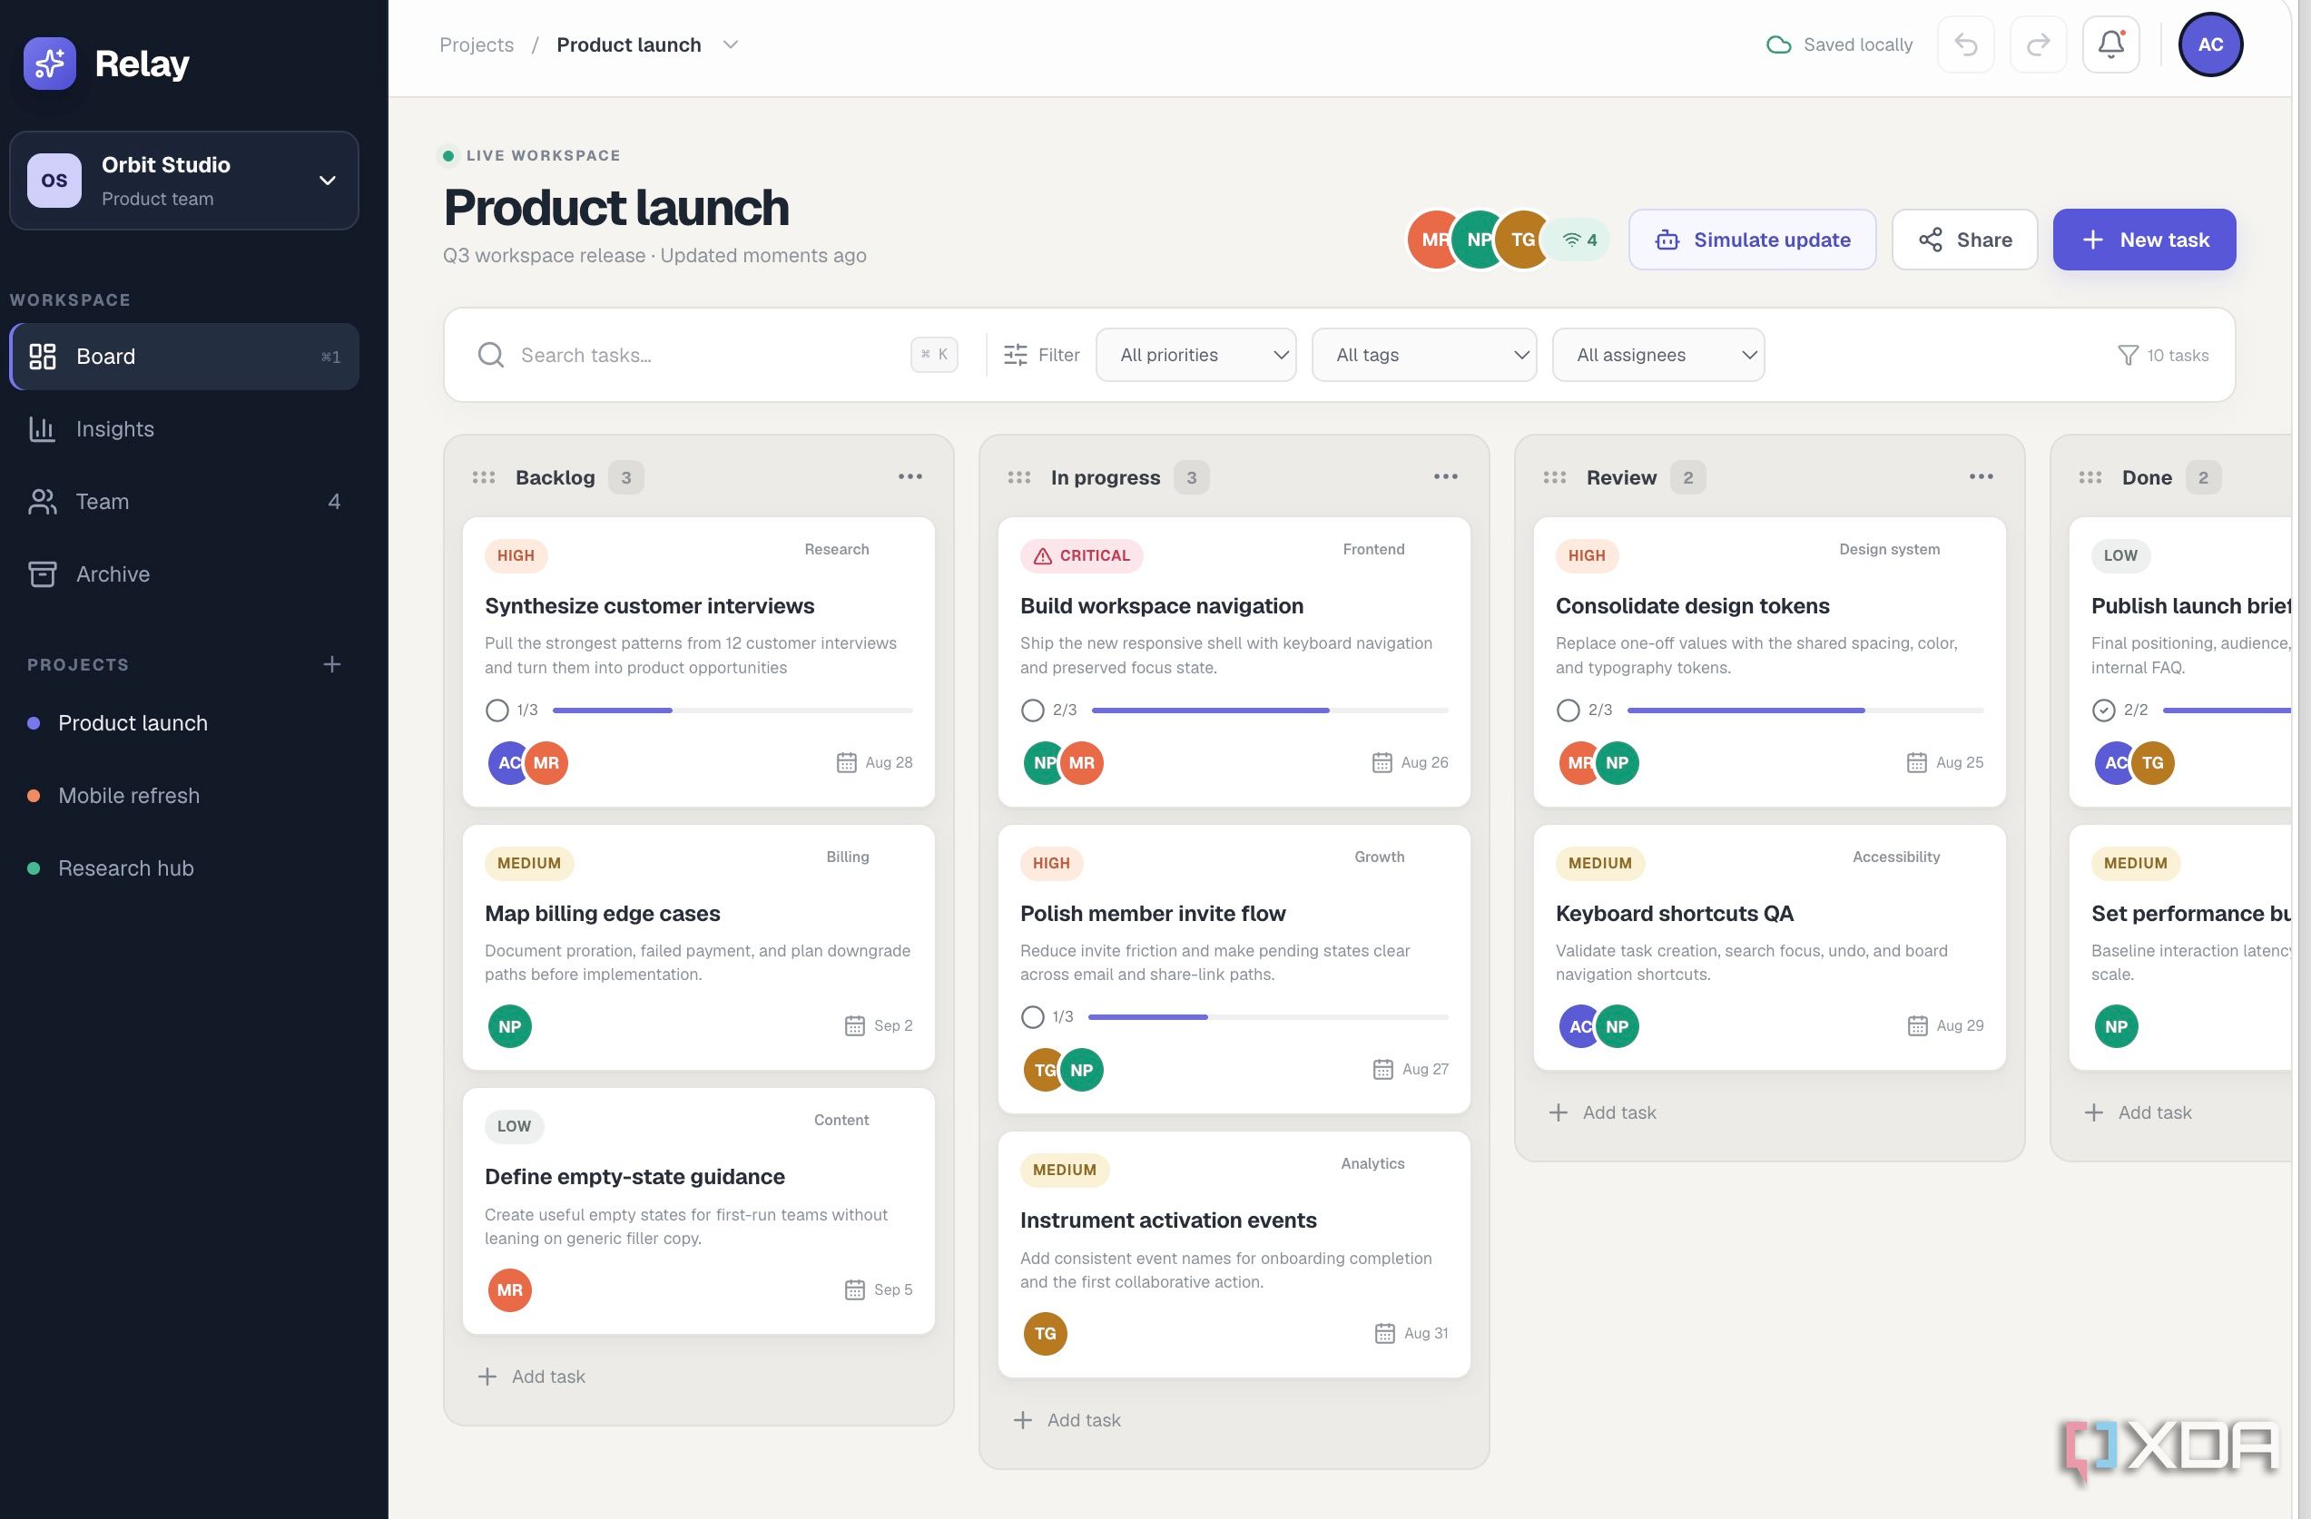The image size is (2311, 1519).
Task: Click the Backlog column drag handle
Action: click(x=484, y=477)
